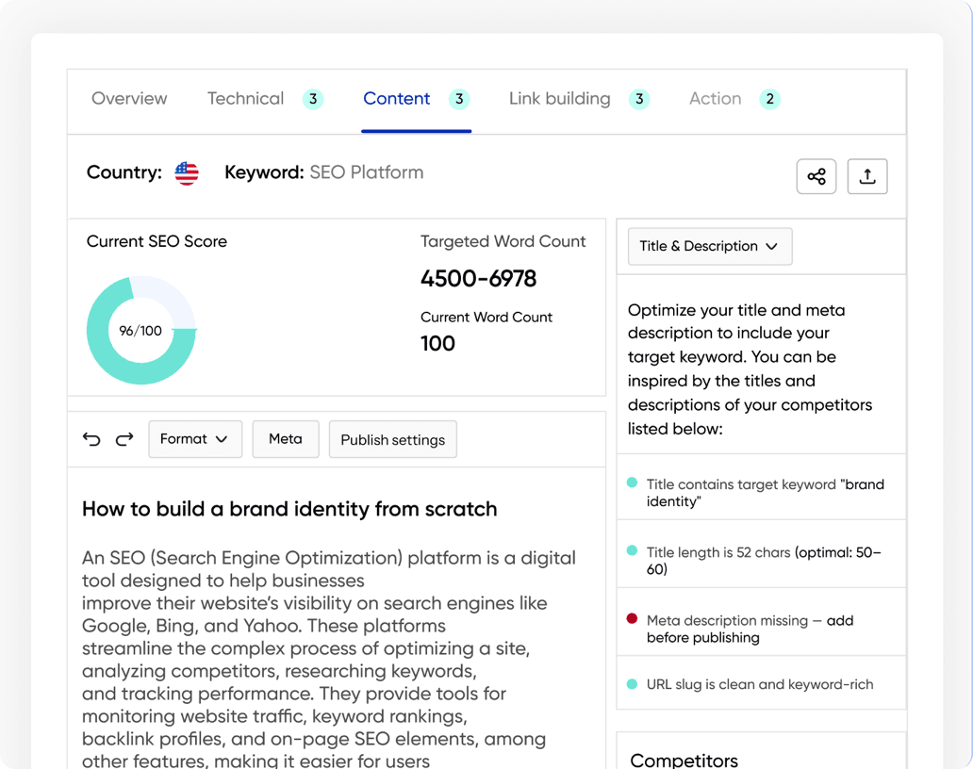Click the Link building count badge
973x769 pixels.
[x=639, y=99]
